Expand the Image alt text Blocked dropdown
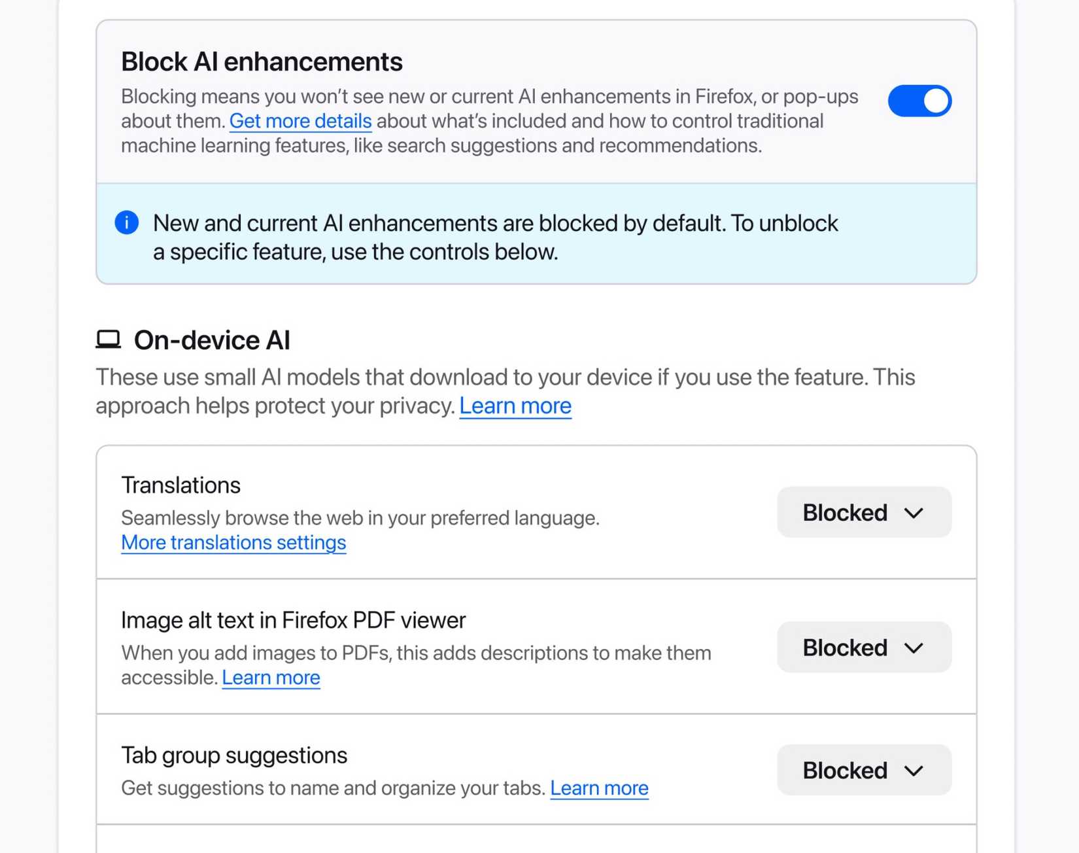 pos(863,648)
